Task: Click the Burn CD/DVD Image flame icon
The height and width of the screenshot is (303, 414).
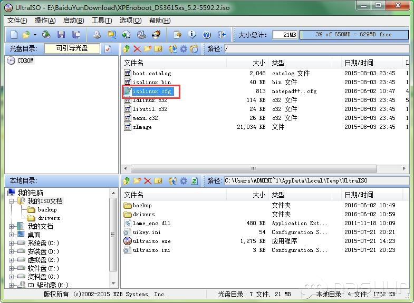Action: pyautogui.click(x=156, y=35)
